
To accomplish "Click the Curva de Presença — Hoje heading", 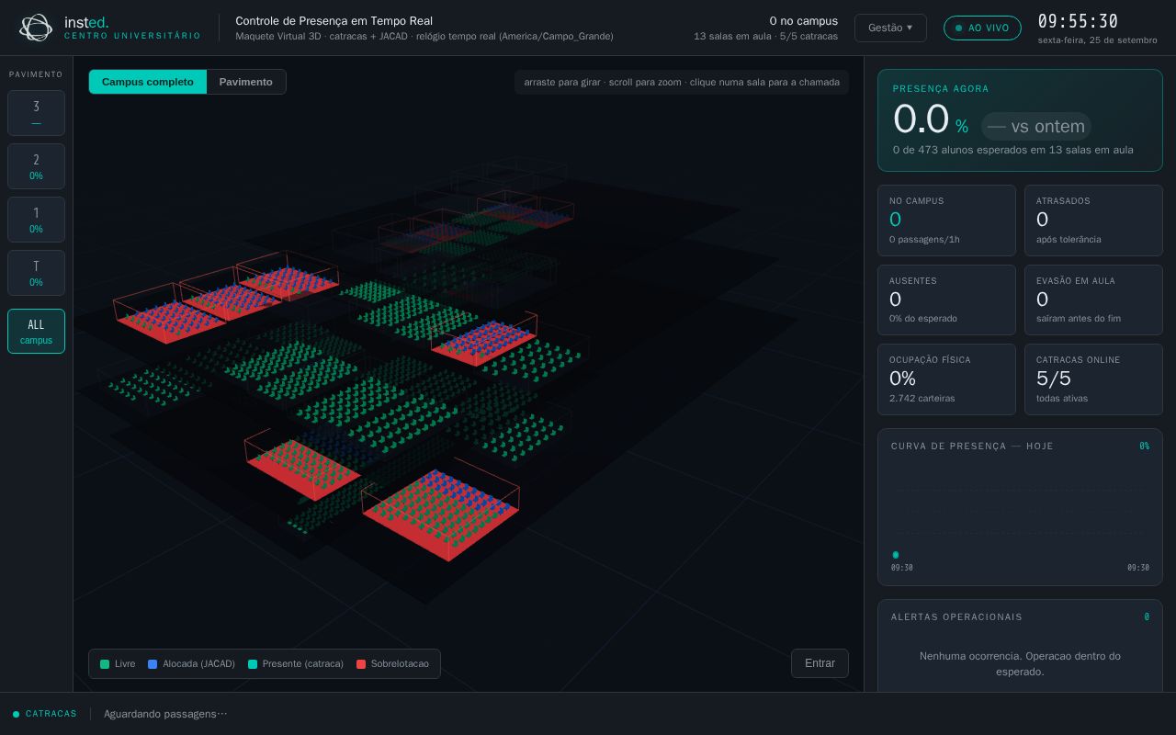I will tap(972, 446).
